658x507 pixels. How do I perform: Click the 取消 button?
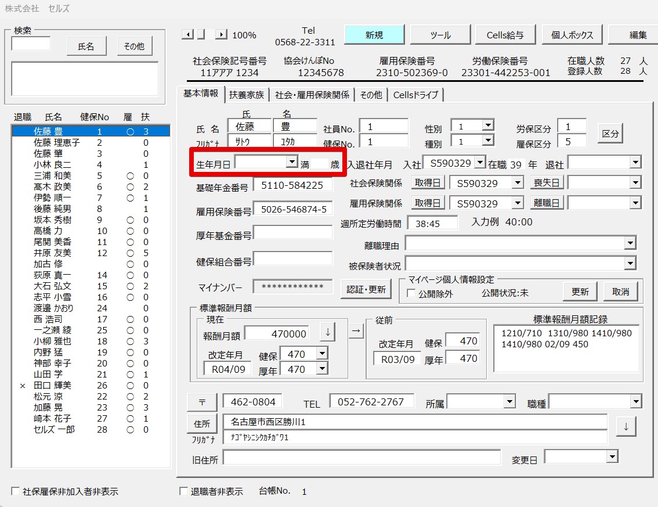point(621,292)
